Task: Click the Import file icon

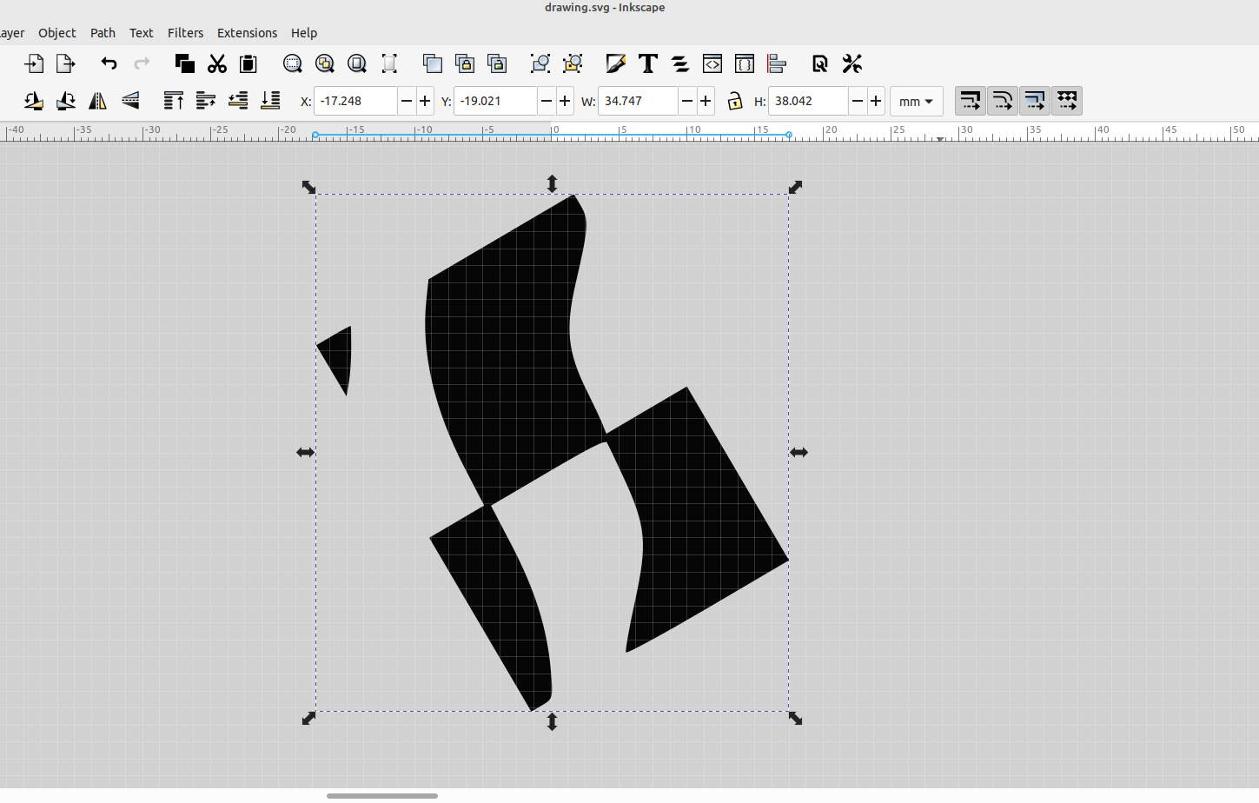Action: click(34, 63)
